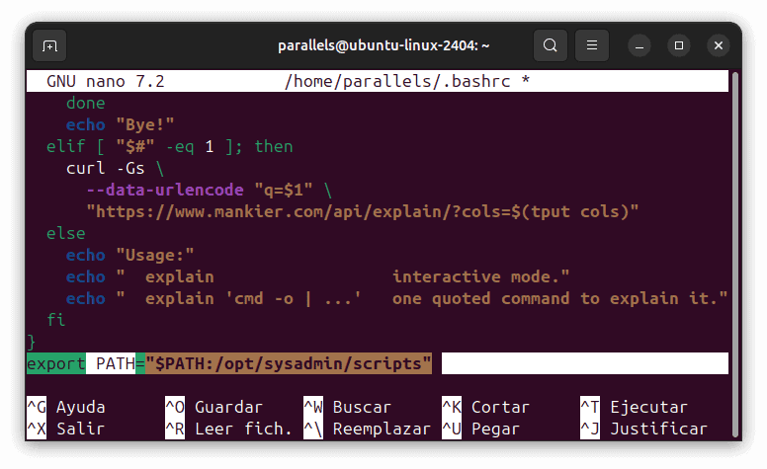The width and height of the screenshot is (767, 469).
Task: Click the ^W Buscar shortcut
Action: 347,407
